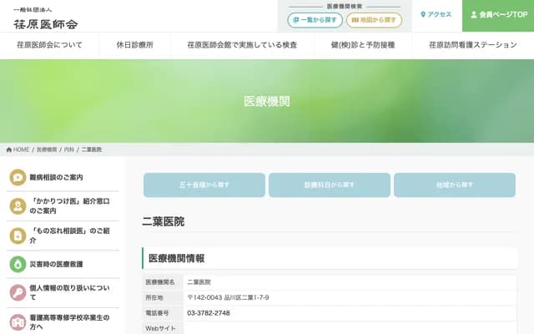Click the もの忘れ相談医 sidebar icon
Image resolution: width=534 pixels, height=334 pixels.
tap(18, 235)
